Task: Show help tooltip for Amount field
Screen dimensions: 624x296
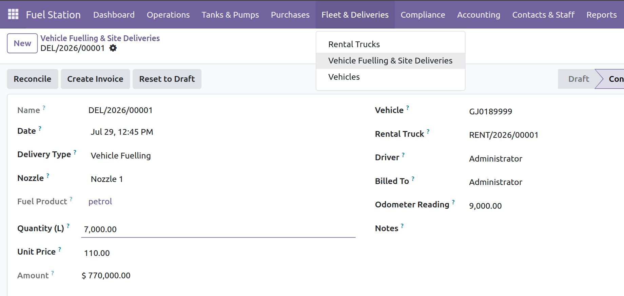Action: point(53,273)
